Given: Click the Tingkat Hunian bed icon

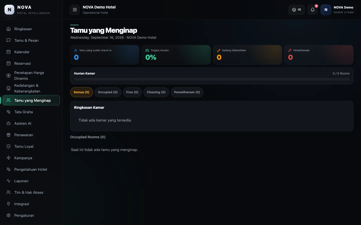Looking at the screenshot, I should [147, 50].
